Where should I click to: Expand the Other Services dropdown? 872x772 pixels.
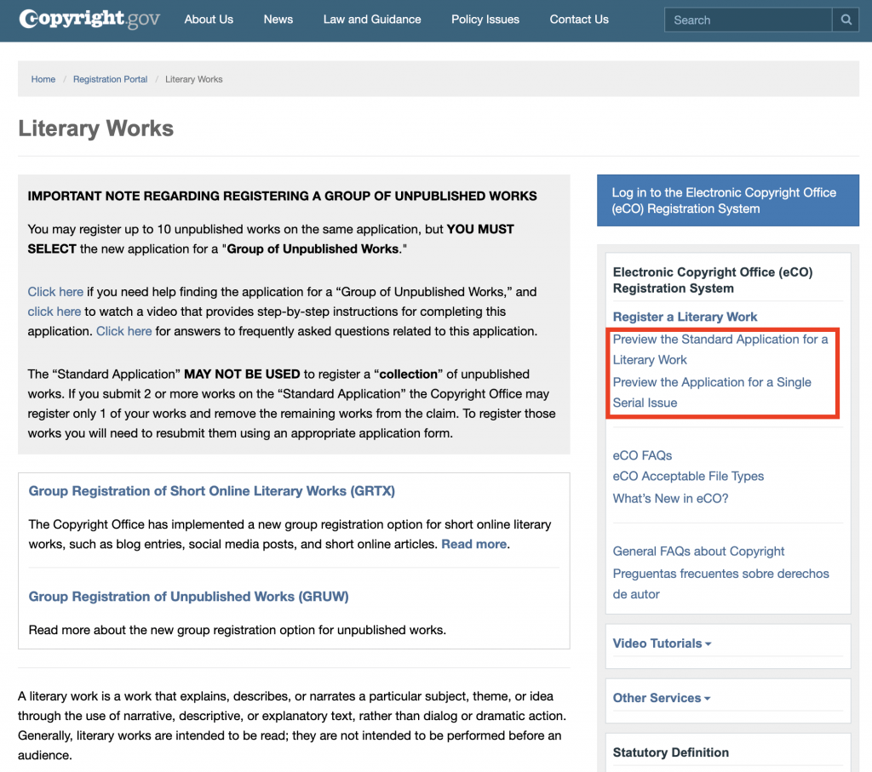pyautogui.click(x=661, y=698)
